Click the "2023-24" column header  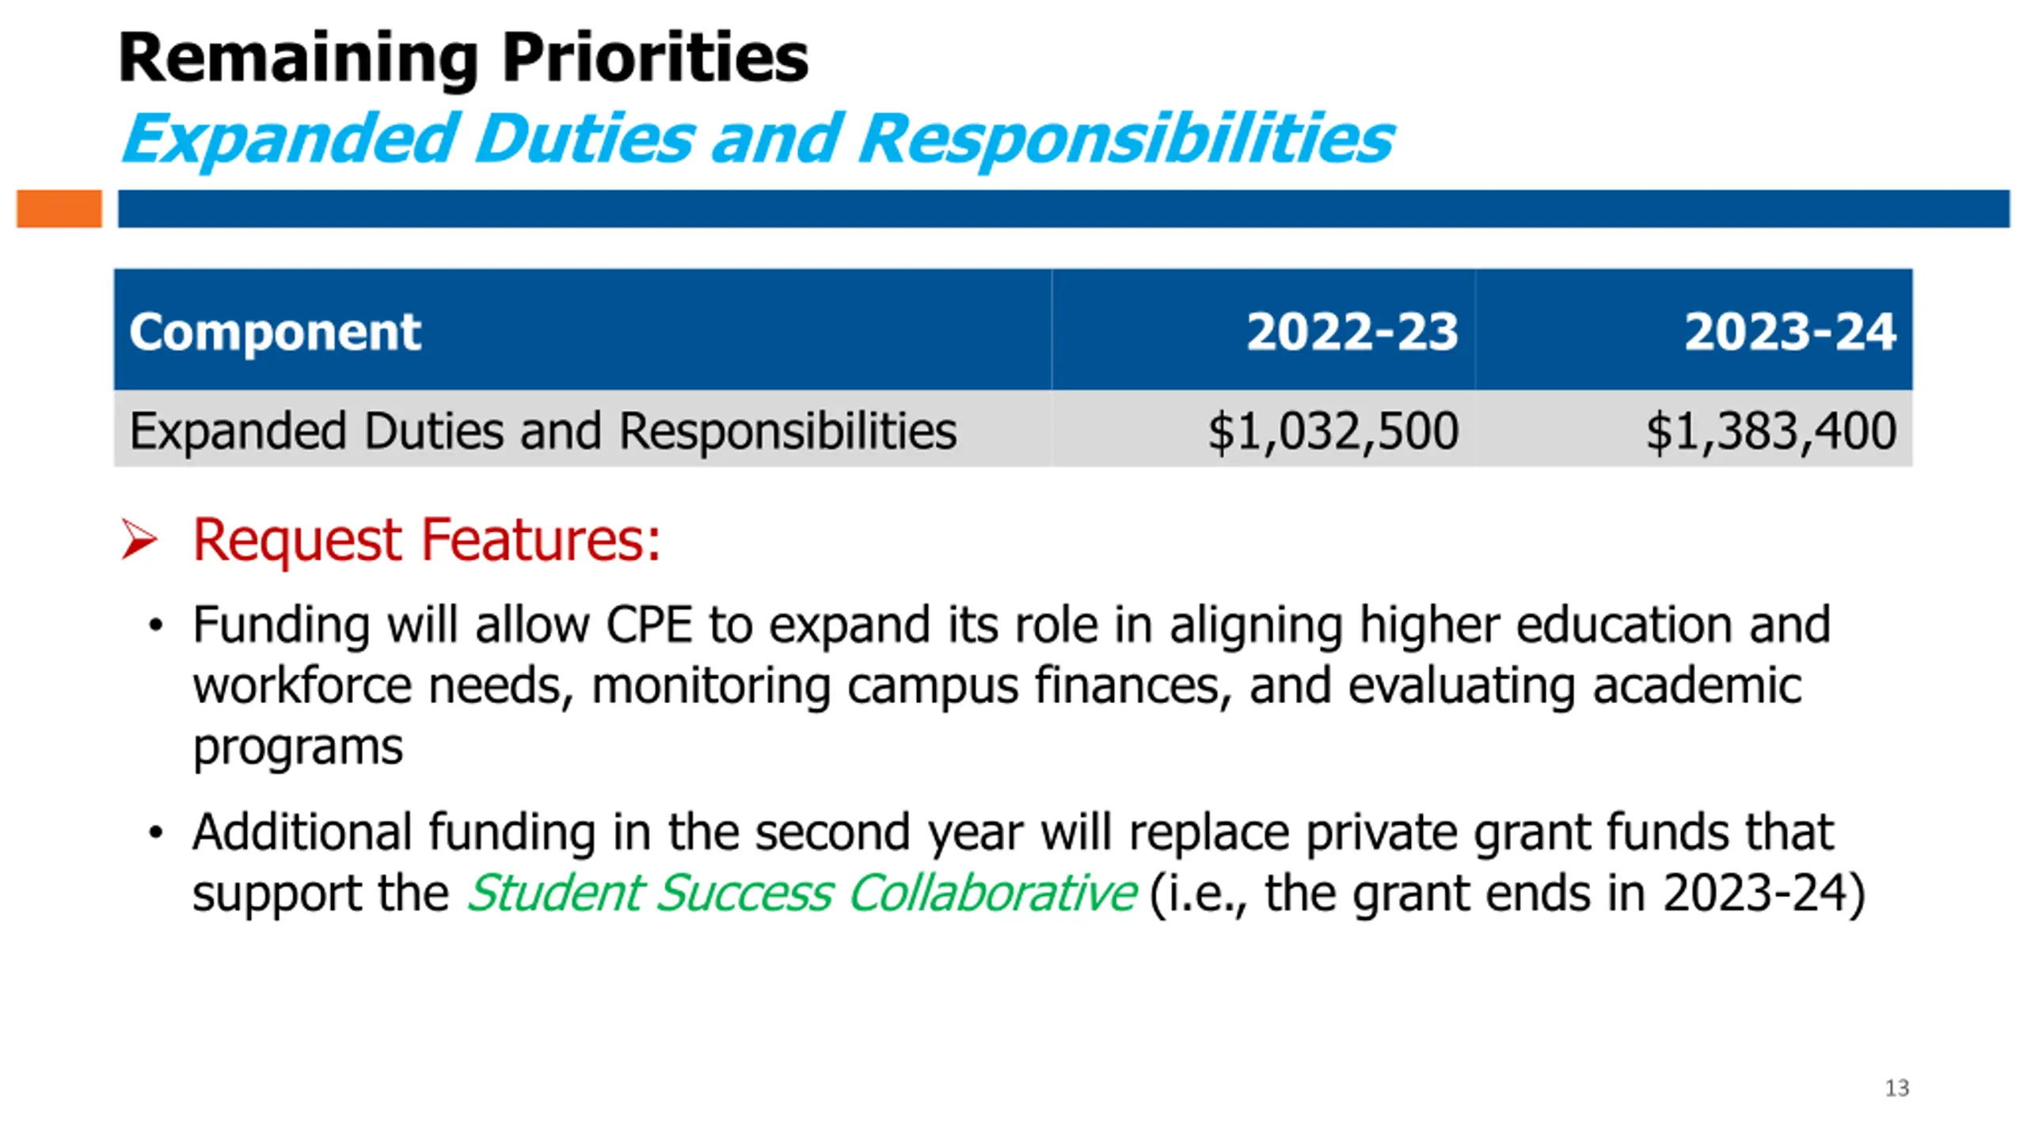[1789, 331]
